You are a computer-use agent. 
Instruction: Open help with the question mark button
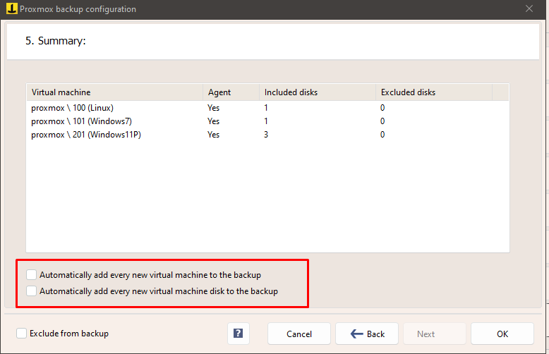point(239,334)
